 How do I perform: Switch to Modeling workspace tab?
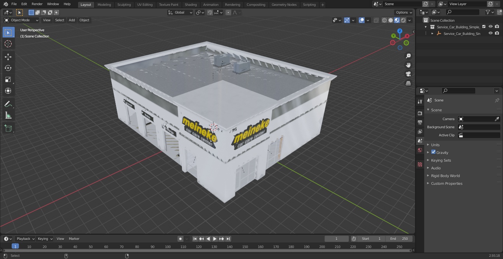(104, 5)
